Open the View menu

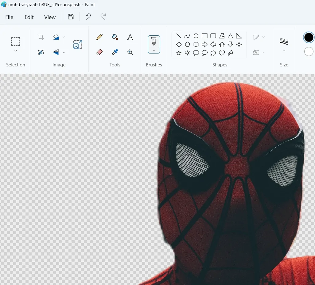(x=50, y=17)
